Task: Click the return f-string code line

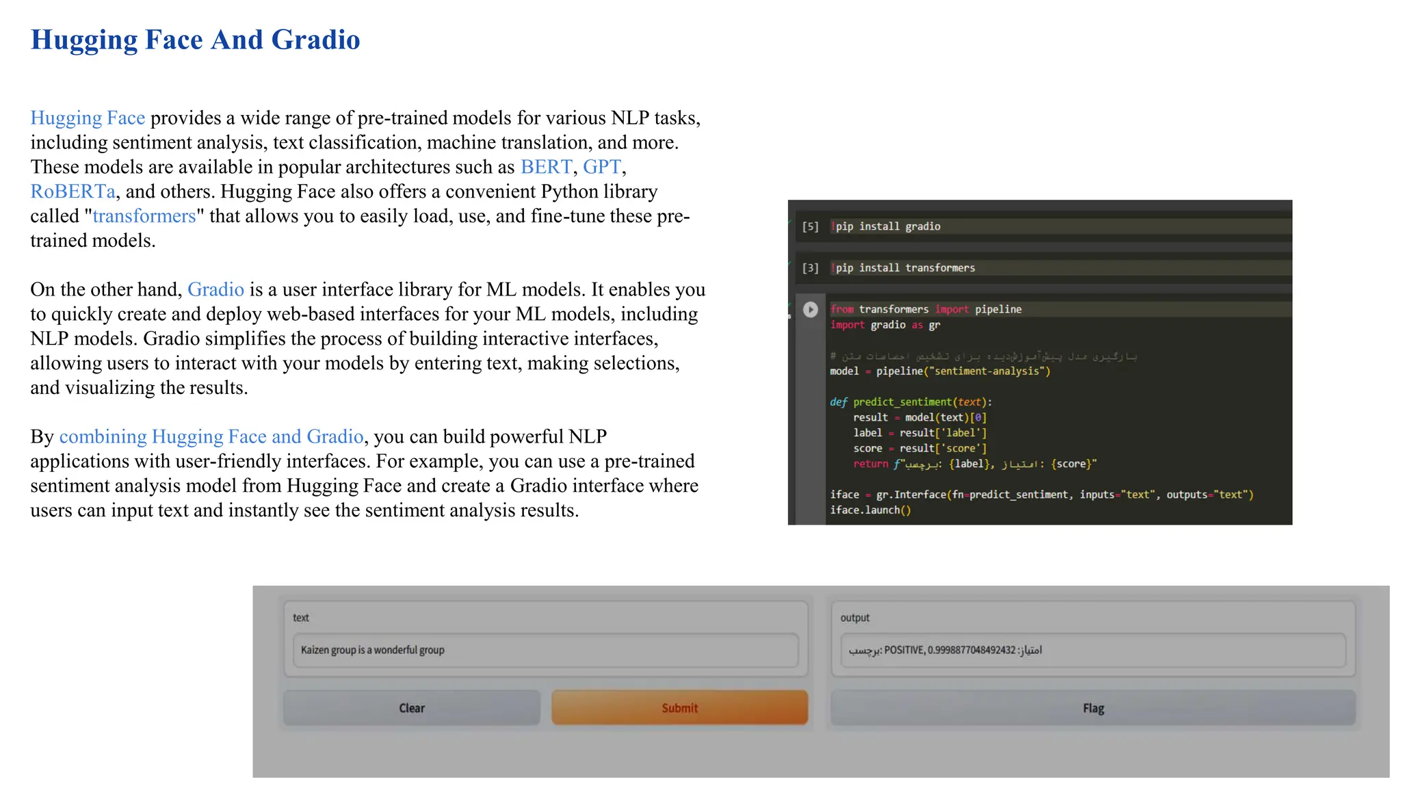Action: (x=975, y=464)
